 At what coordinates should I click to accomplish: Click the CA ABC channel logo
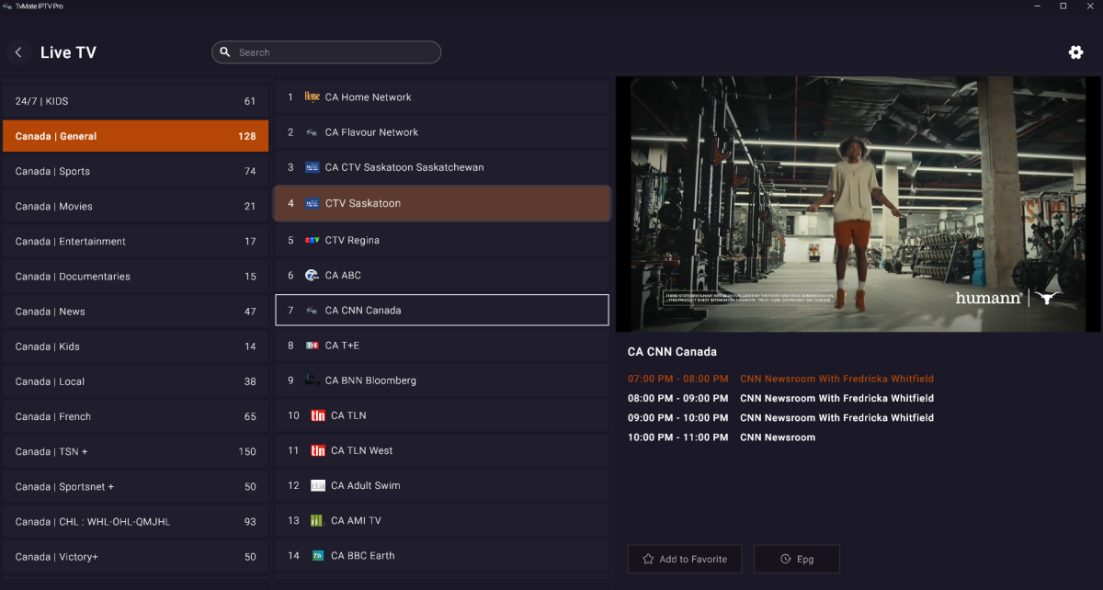coord(312,276)
